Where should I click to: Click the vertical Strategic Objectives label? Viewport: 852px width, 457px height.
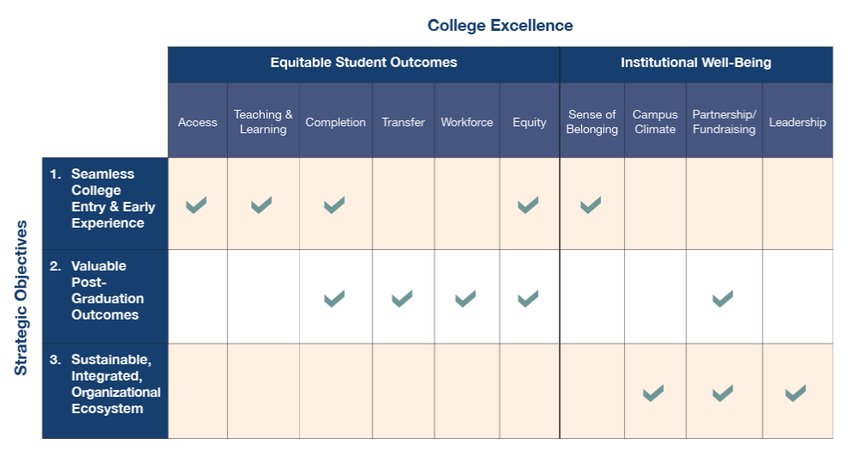[x=21, y=298]
